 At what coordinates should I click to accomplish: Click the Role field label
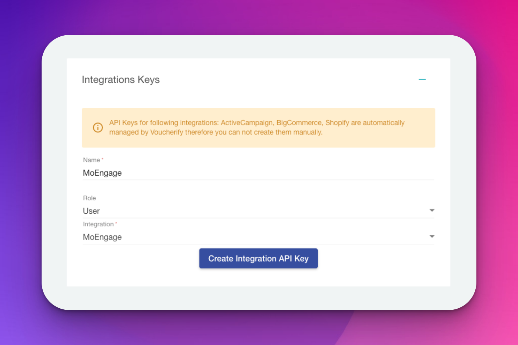click(x=89, y=198)
